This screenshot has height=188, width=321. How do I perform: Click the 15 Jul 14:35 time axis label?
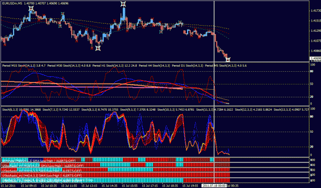tap(109, 186)
